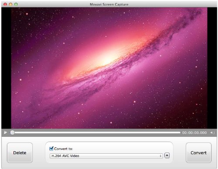Click the galaxy video preview
This screenshot has height=169, width=218.
pos(109,68)
